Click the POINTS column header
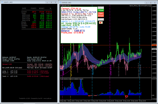Image resolution: width=158 pixels, height=104 pixels. [33, 8]
